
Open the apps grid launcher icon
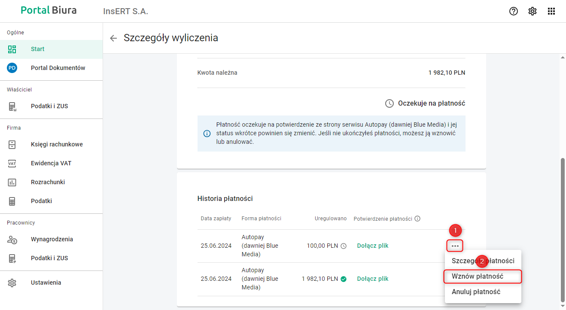[551, 11]
